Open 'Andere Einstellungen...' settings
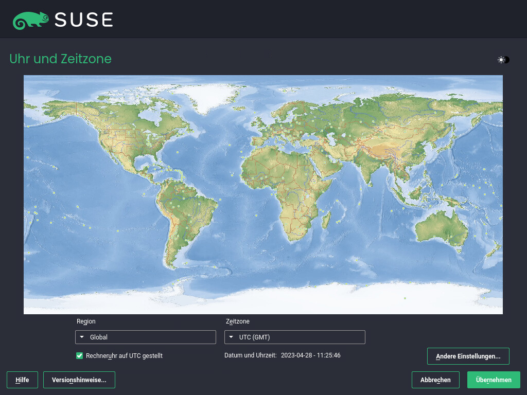 point(468,356)
